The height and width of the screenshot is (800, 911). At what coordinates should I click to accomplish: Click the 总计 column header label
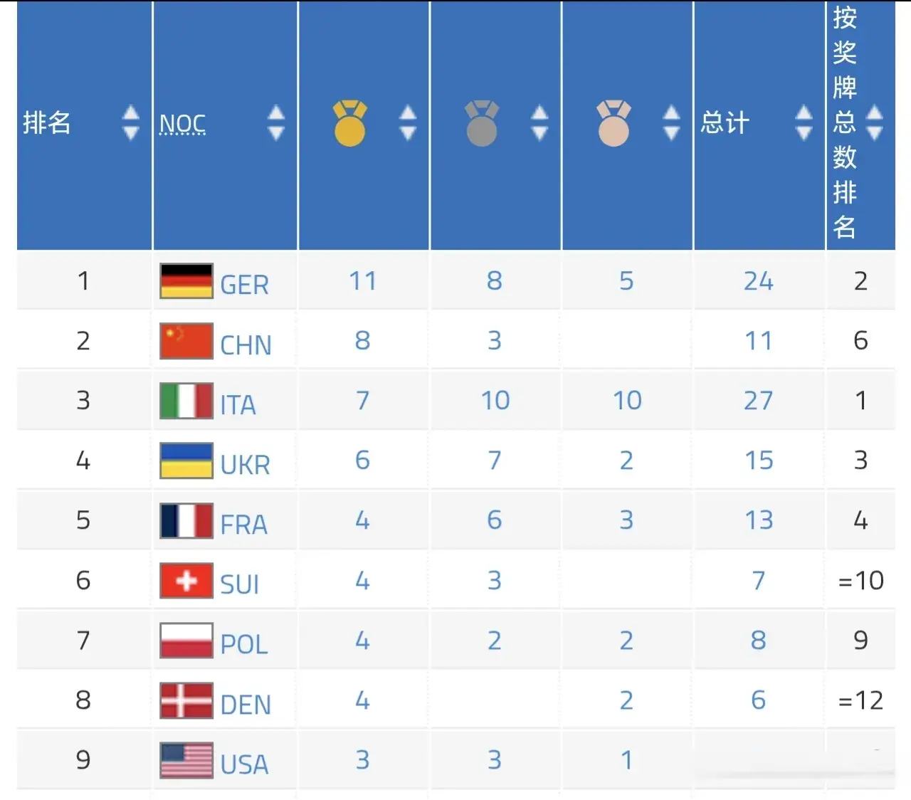[725, 123]
